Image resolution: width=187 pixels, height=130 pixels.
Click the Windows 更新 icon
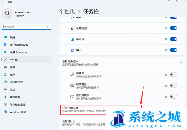(x=5, y=112)
